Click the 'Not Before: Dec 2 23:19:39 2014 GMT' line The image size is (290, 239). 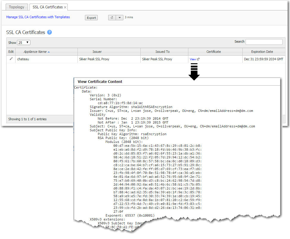[x=133, y=118]
